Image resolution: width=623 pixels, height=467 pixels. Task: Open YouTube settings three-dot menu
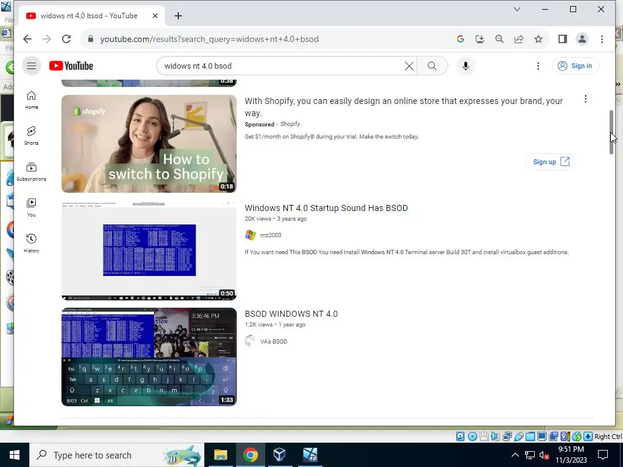click(538, 66)
